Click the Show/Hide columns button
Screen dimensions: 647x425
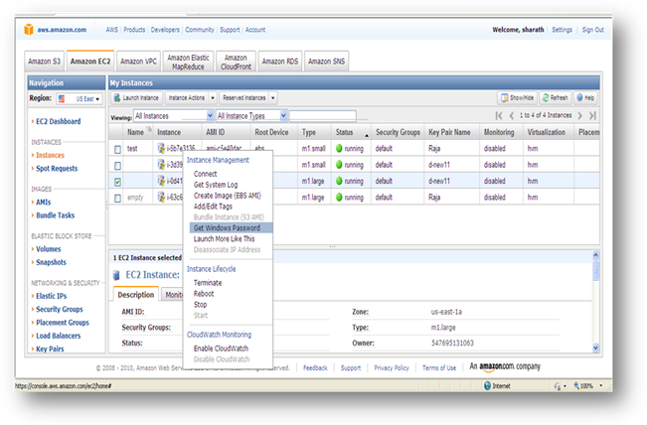click(517, 97)
